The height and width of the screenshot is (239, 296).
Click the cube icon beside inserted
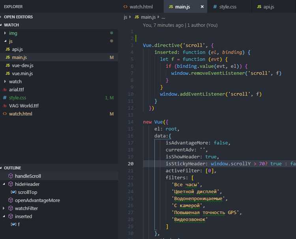click(x=11, y=217)
